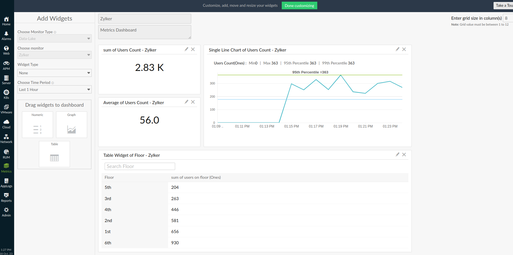Open the Home section
The width and height of the screenshot is (513, 255).
click(6, 21)
